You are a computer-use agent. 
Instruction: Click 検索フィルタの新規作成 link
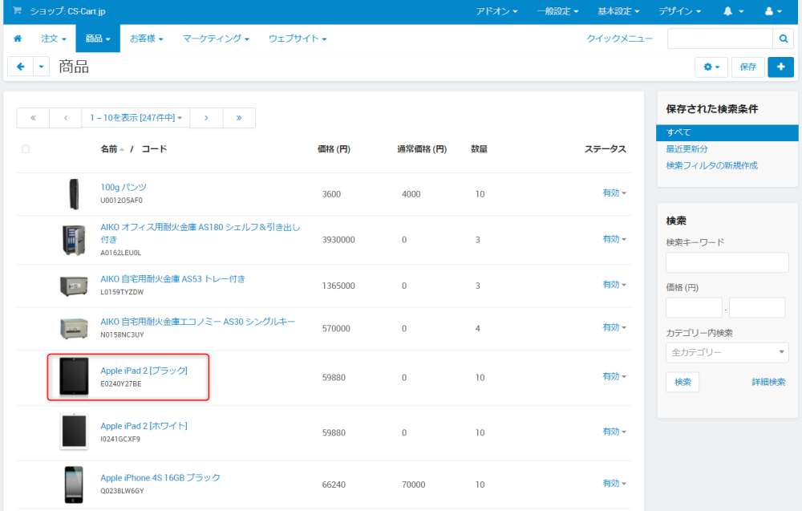[x=711, y=166]
